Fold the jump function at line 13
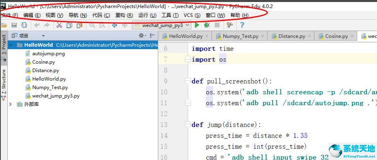The image size is (377, 160). [188, 125]
